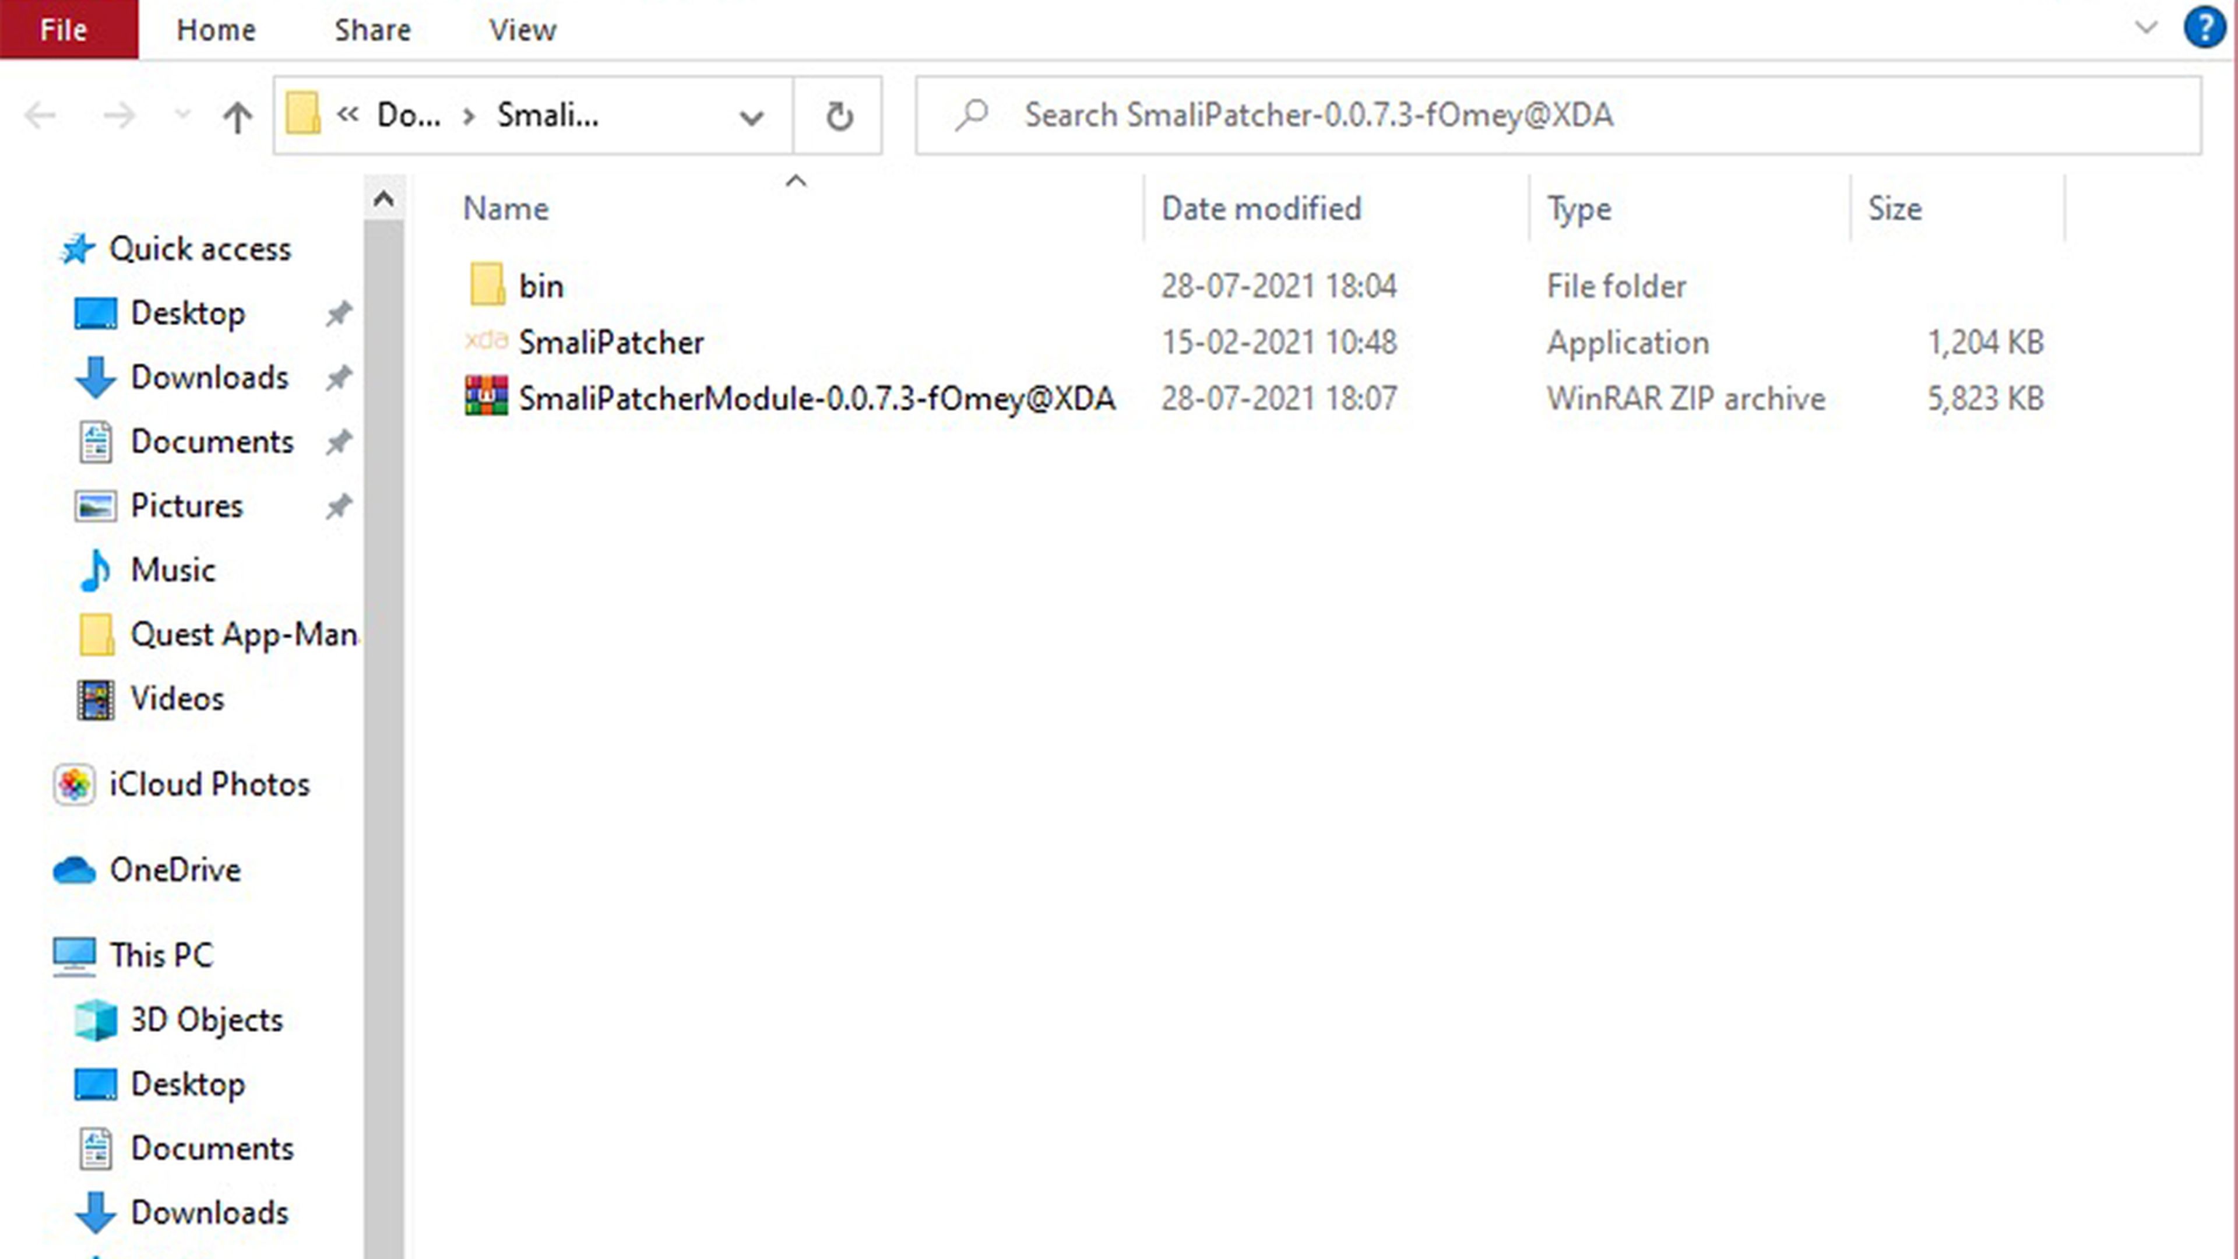2238x1259 pixels.
Task: Select the SmaliPatcher xda application icon
Action: pos(487,340)
